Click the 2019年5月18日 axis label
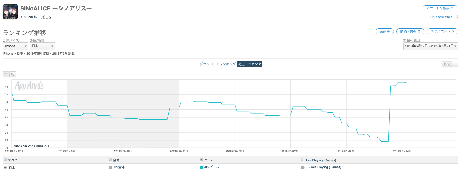Viewport: 460px width, 176px height. point(67,151)
